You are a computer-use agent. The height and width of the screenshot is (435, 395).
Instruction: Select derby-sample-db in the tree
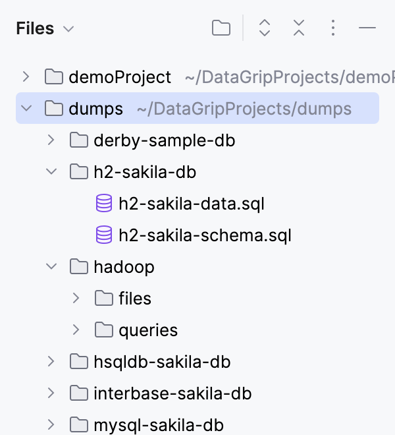point(165,140)
